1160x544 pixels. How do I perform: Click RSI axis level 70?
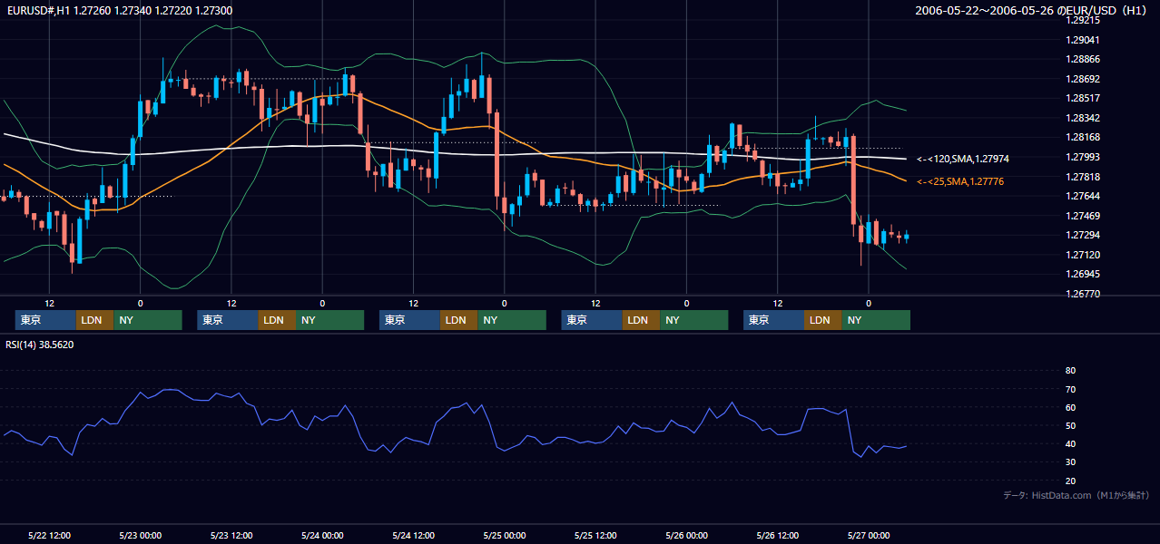[x=1070, y=389]
